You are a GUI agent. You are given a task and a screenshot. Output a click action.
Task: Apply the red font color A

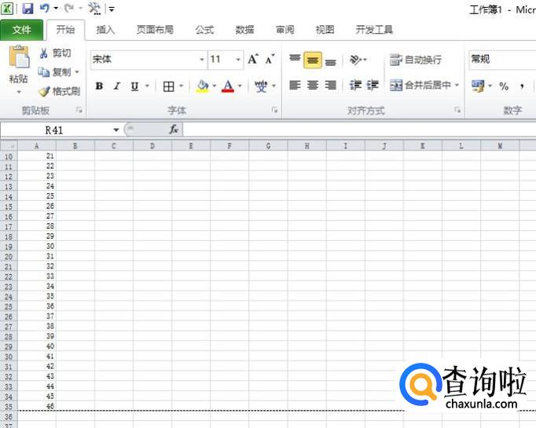tap(228, 86)
